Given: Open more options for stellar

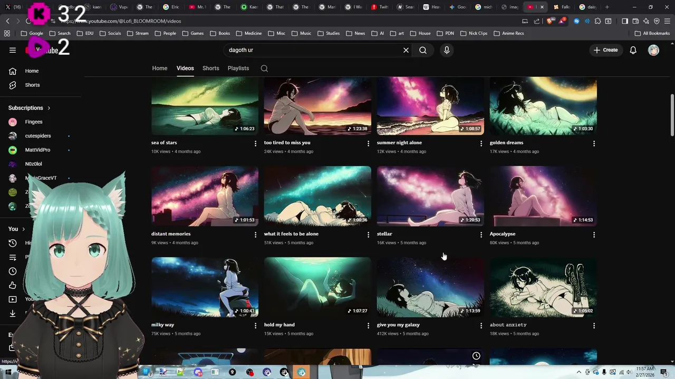Looking at the screenshot, I should (x=481, y=234).
